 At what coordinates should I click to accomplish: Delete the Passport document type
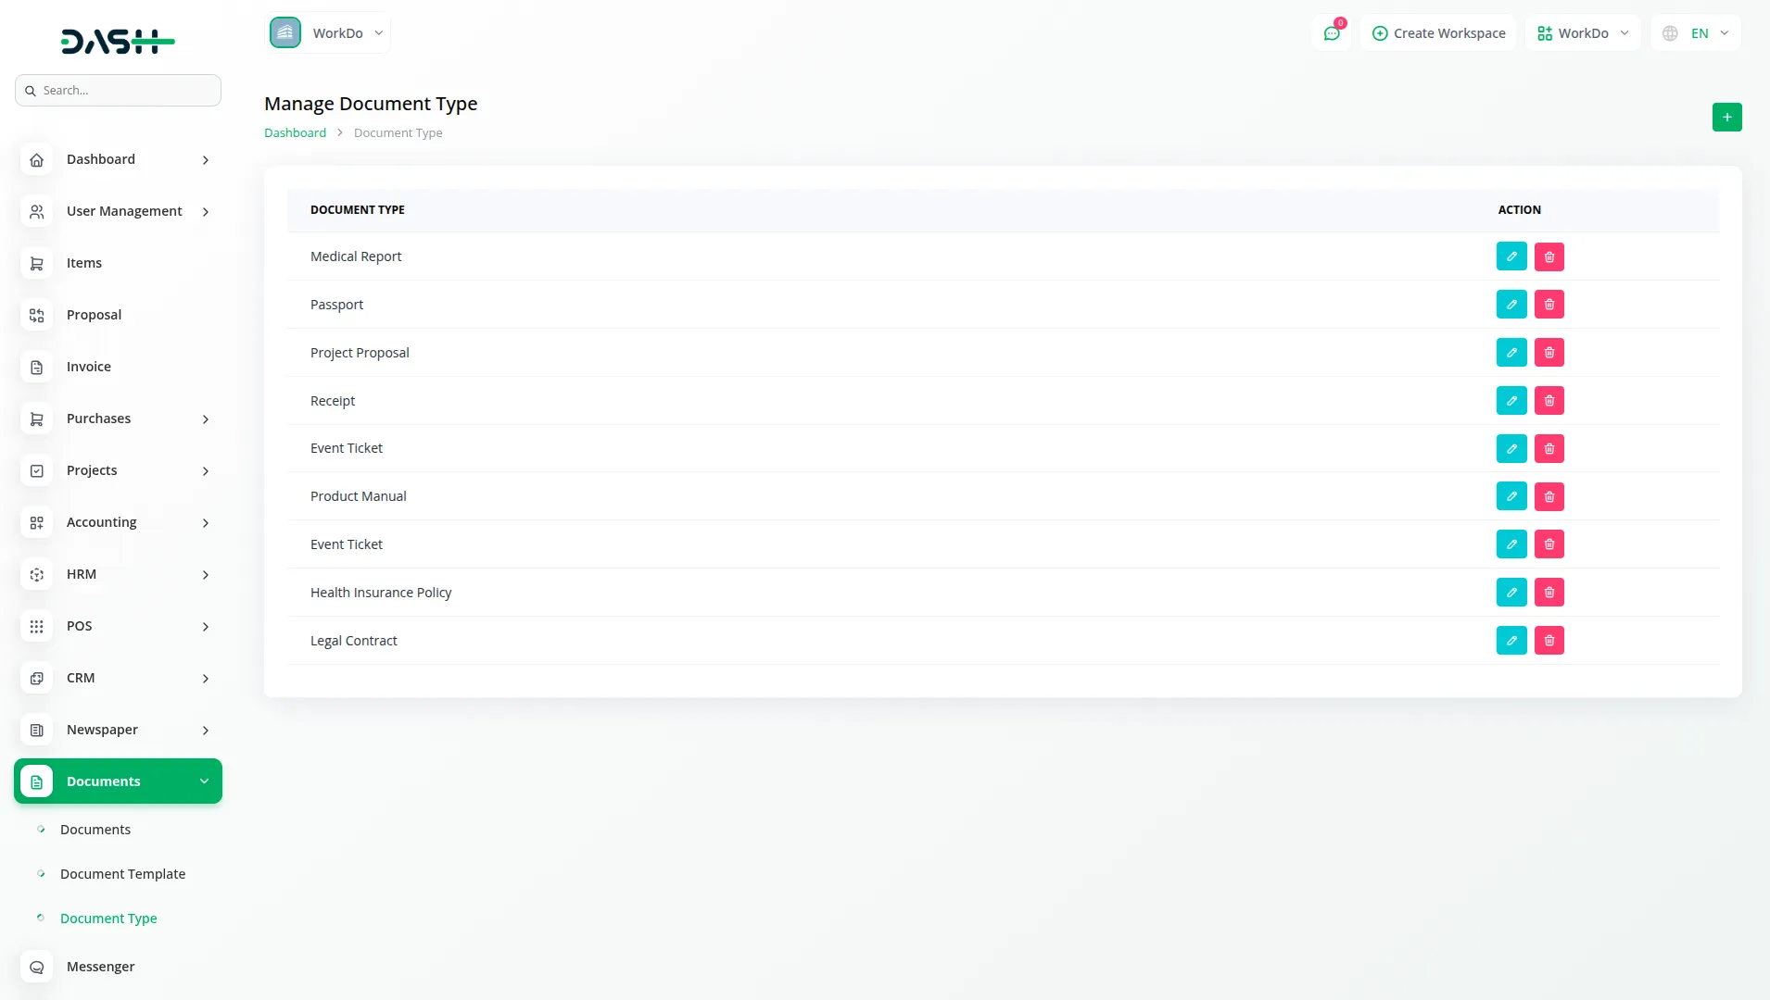pyautogui.click(x=1549, y=304)
